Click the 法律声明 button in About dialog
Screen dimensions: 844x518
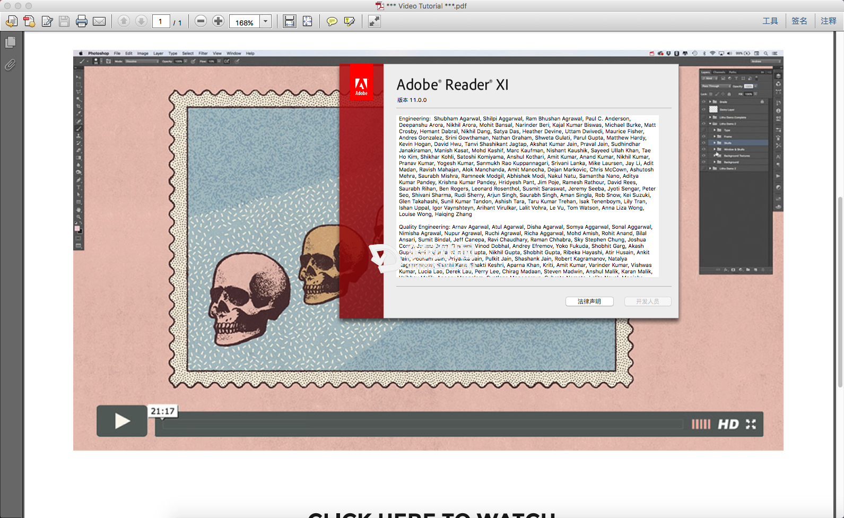[x=589, y=301]
